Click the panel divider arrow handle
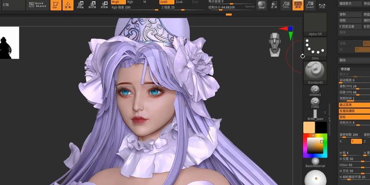The height and width of the screenshot is (185, 370). 330,120
